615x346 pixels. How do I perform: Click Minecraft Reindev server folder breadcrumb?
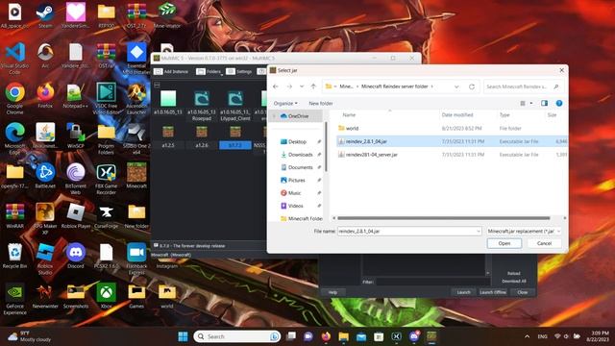[x=394, y=86]
